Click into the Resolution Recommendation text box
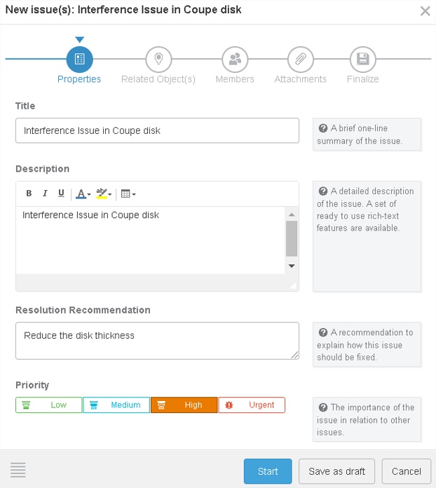The image size is (436, 488). click(157, 341)
